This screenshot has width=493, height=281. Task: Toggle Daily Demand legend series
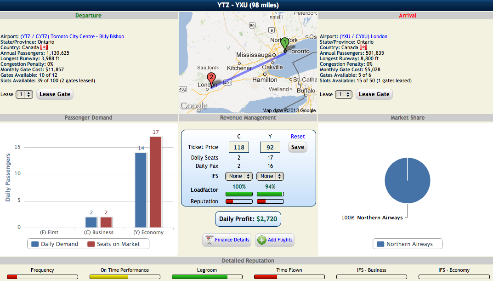[55, 244]
